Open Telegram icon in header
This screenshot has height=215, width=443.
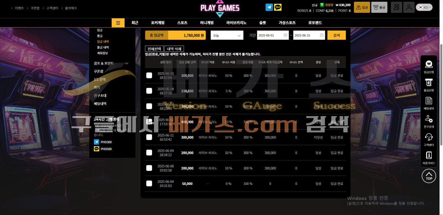(269, 7)
